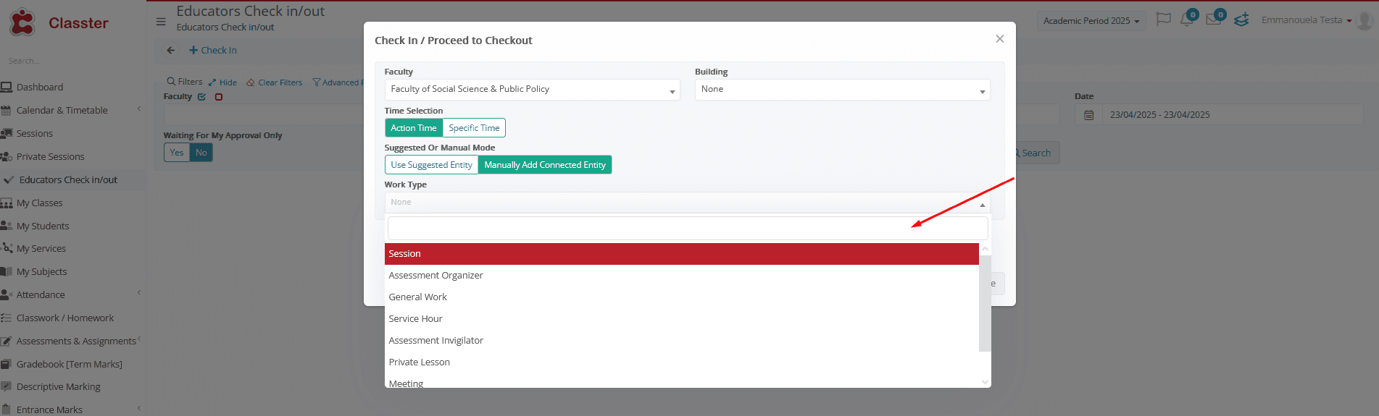Expand Attendance submenu chevron
Screen dimensions: 1379x416
[139, 293]
